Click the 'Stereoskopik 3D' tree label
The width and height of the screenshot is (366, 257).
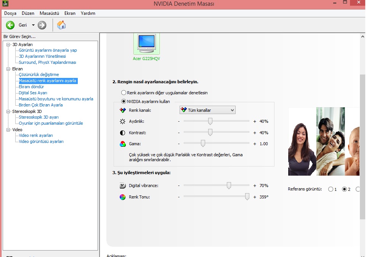click(x=27, y=111)
